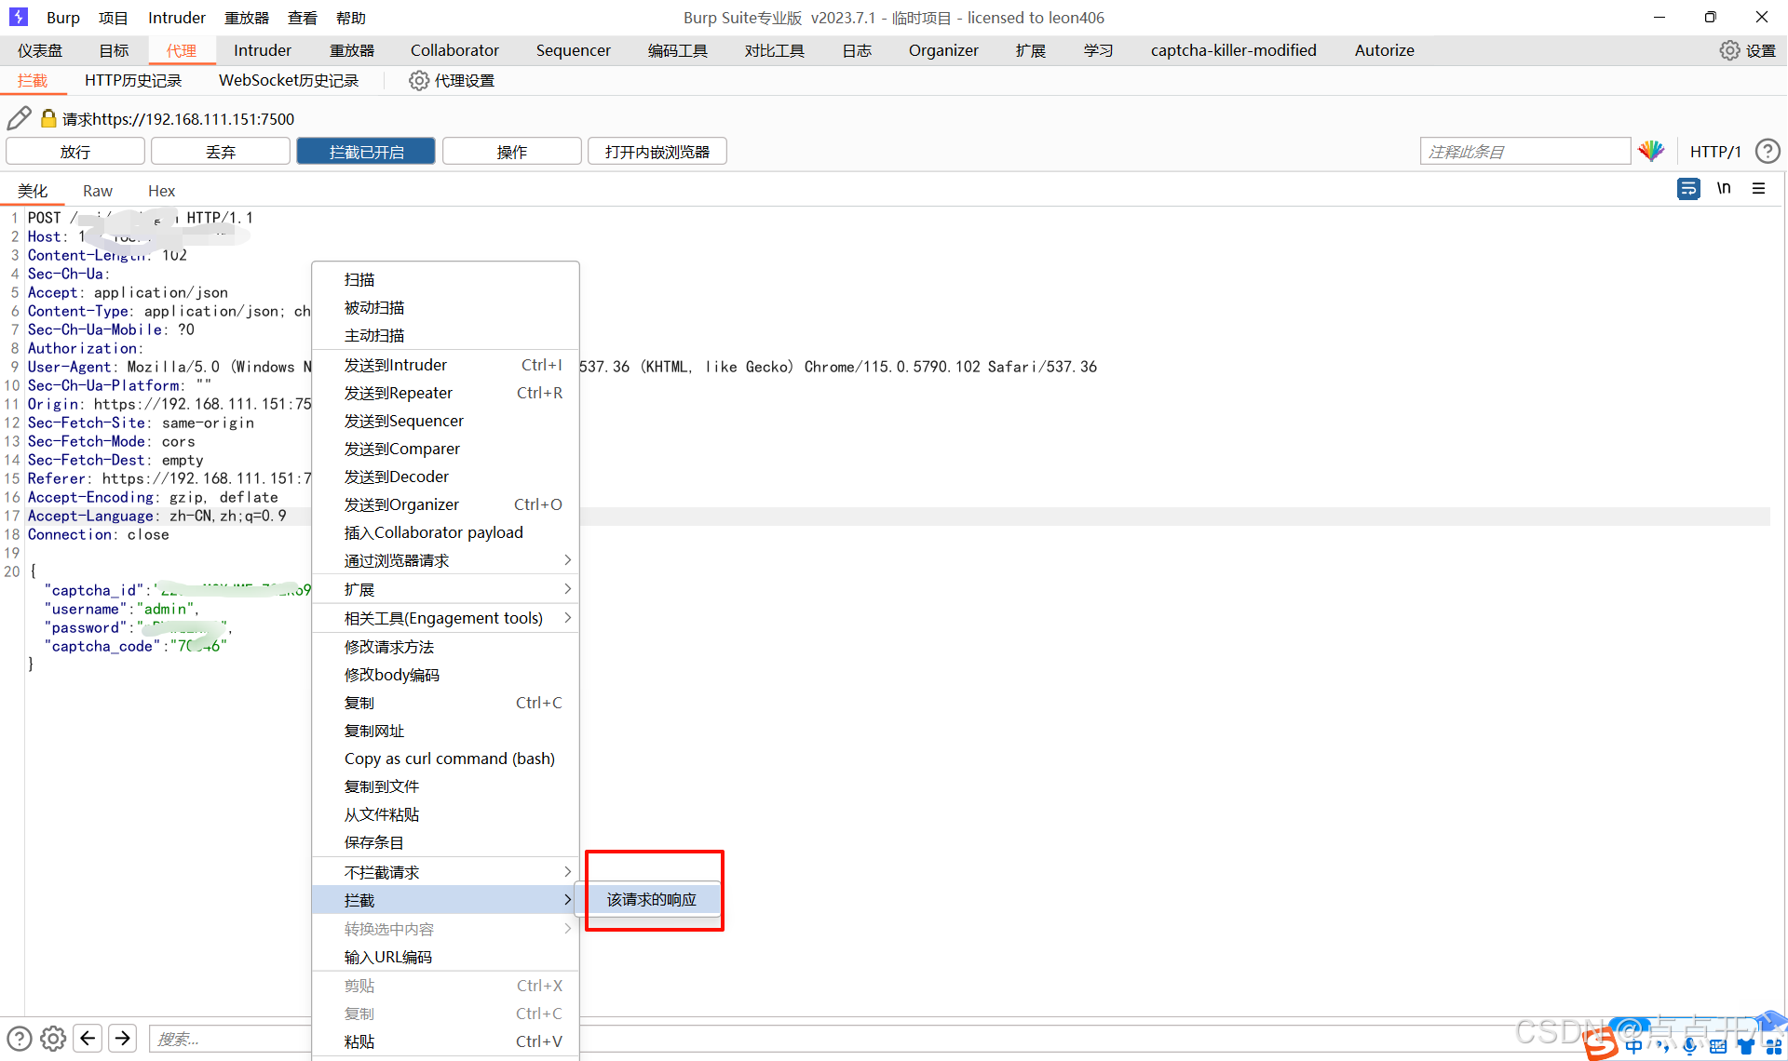Select 发送到Sequencer menu entry

click(445, 421)
